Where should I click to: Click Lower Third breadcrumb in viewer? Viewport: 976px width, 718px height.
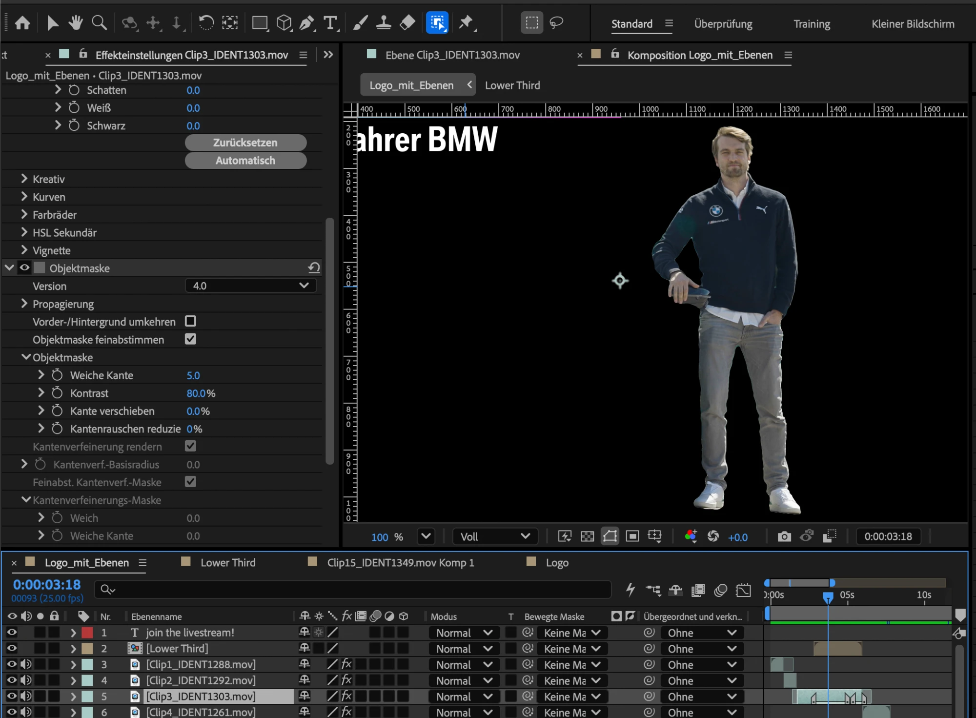pyautogui.click(x=512, y=85)
